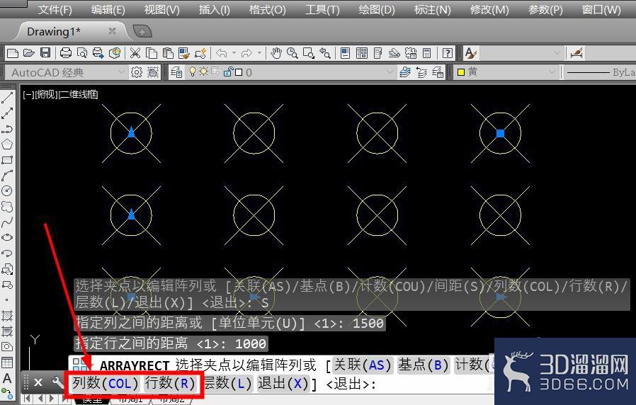Expand the redo history dropdown arrow
Screen dimensions: 636x405
tap(259, 53)
